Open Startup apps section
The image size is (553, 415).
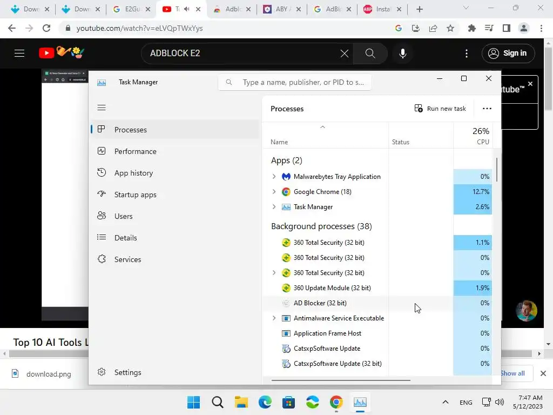[x=175, y=195]
